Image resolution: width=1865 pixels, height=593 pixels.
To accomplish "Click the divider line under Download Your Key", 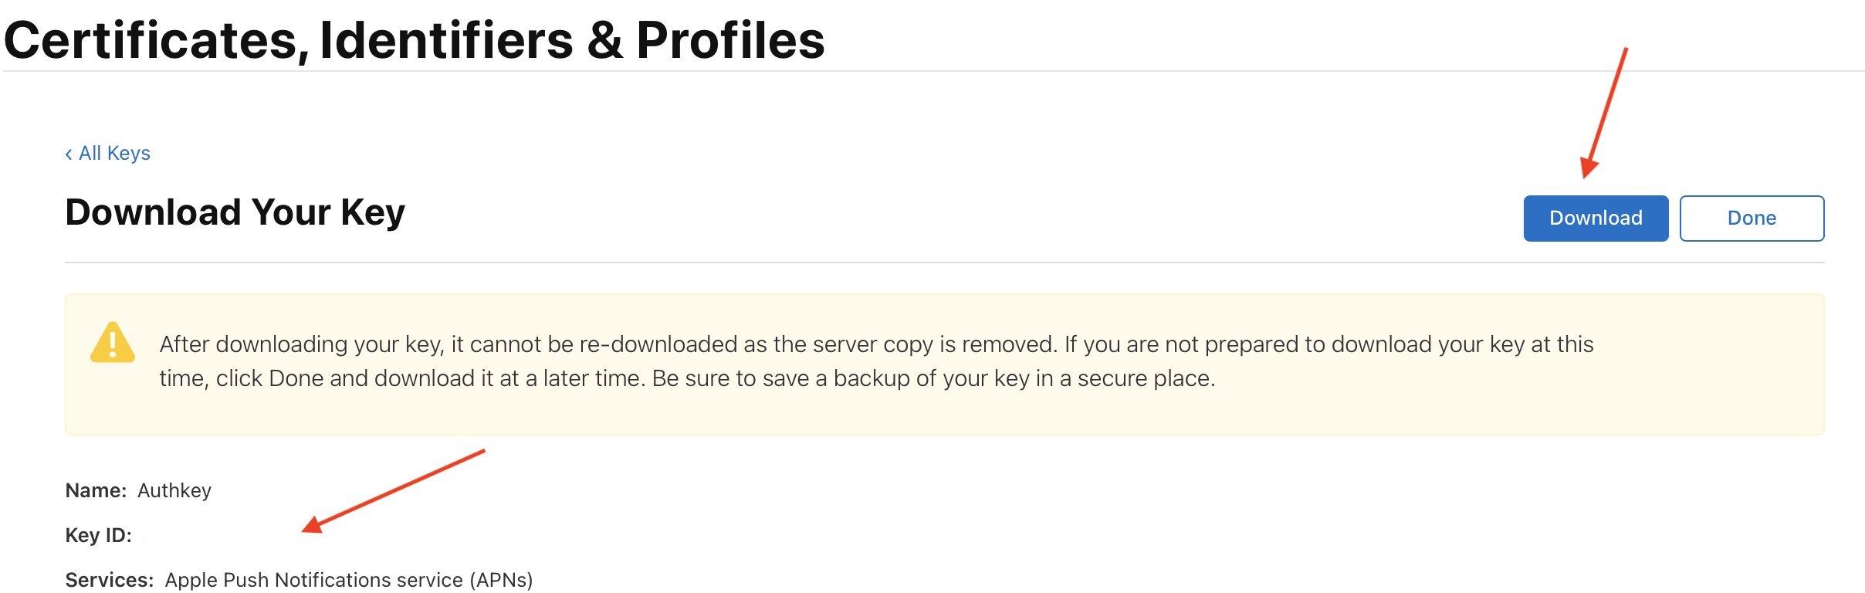I will (926, 263).
